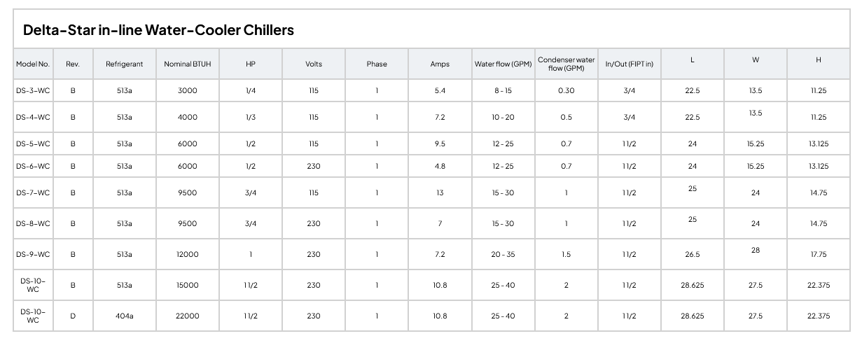Image resolution: width=862 pixels, height=343 pixels.
Task: Select the 0.30 condenser flow cell
Action: [566, 91]
